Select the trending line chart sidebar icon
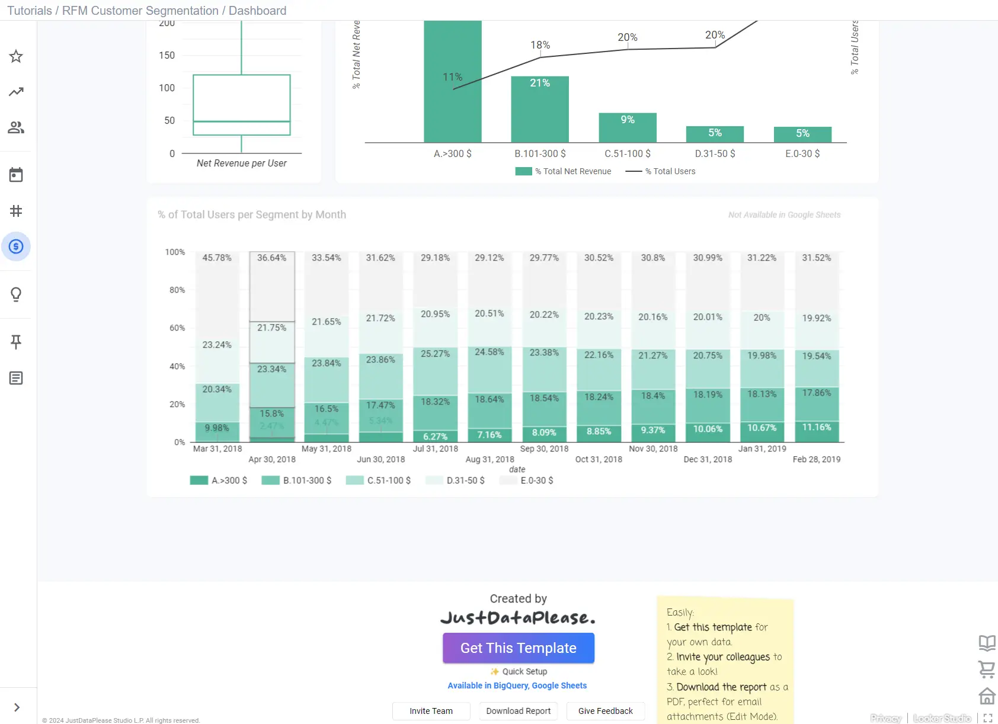Image resolution: width=998 pixels, height=724 pixels. 16,92
